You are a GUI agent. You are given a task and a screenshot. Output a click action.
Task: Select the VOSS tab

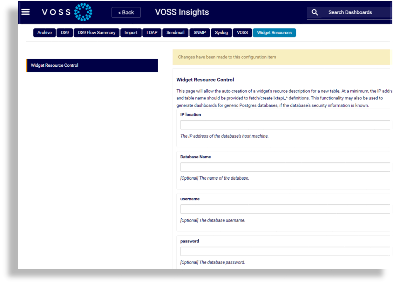tap(242, 33)
